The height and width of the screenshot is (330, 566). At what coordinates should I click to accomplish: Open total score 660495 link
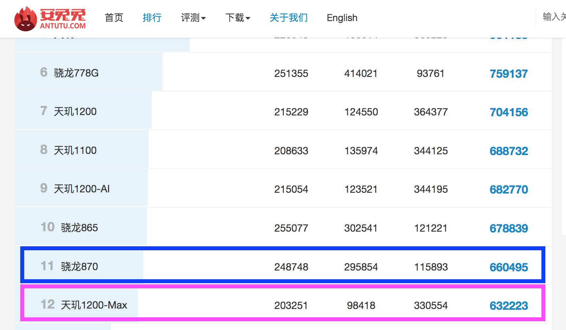509,267
